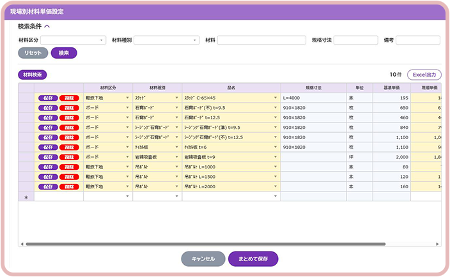Save the 岩綿吸音板 t=9 row
Viewport: 450px width, 277px height.
[x=48, y=157]
